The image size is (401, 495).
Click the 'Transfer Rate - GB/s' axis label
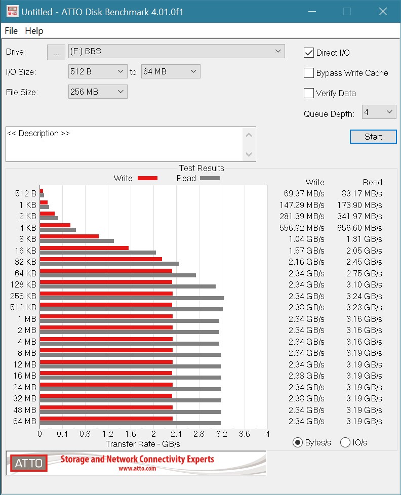click(x=143, y=444)
